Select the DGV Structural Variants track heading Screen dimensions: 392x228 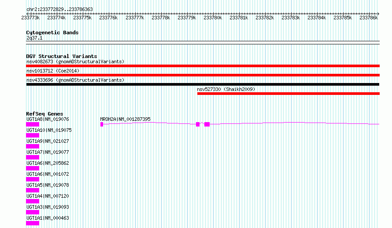62,56
